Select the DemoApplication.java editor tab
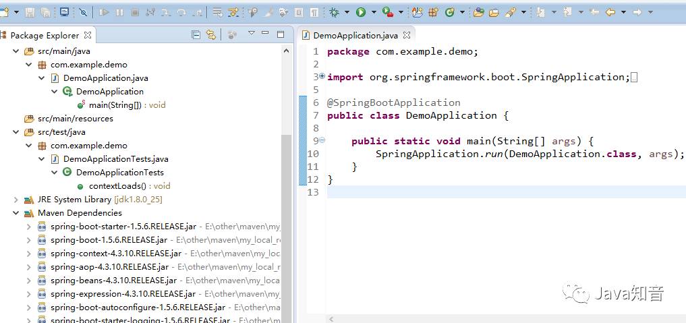The height and width of the screenshot is (323, 686). (x=357, y=36)
